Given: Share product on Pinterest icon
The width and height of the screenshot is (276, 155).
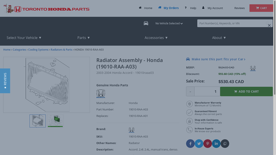Looking at the screenshot, I should [207, 144].
